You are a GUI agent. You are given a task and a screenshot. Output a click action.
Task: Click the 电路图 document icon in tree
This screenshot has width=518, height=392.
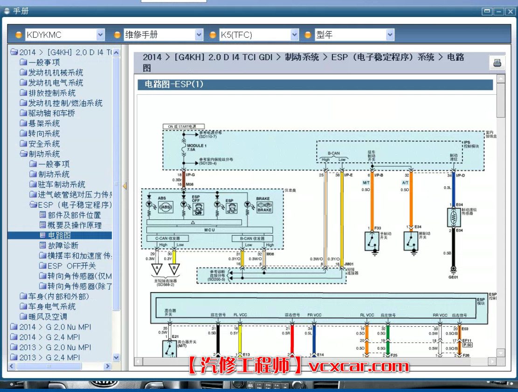(x=43, y=236)
